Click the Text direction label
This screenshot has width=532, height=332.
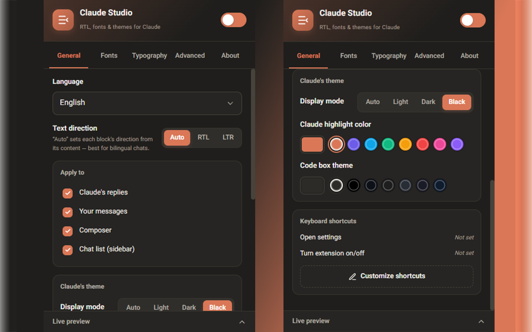(75, 128)
